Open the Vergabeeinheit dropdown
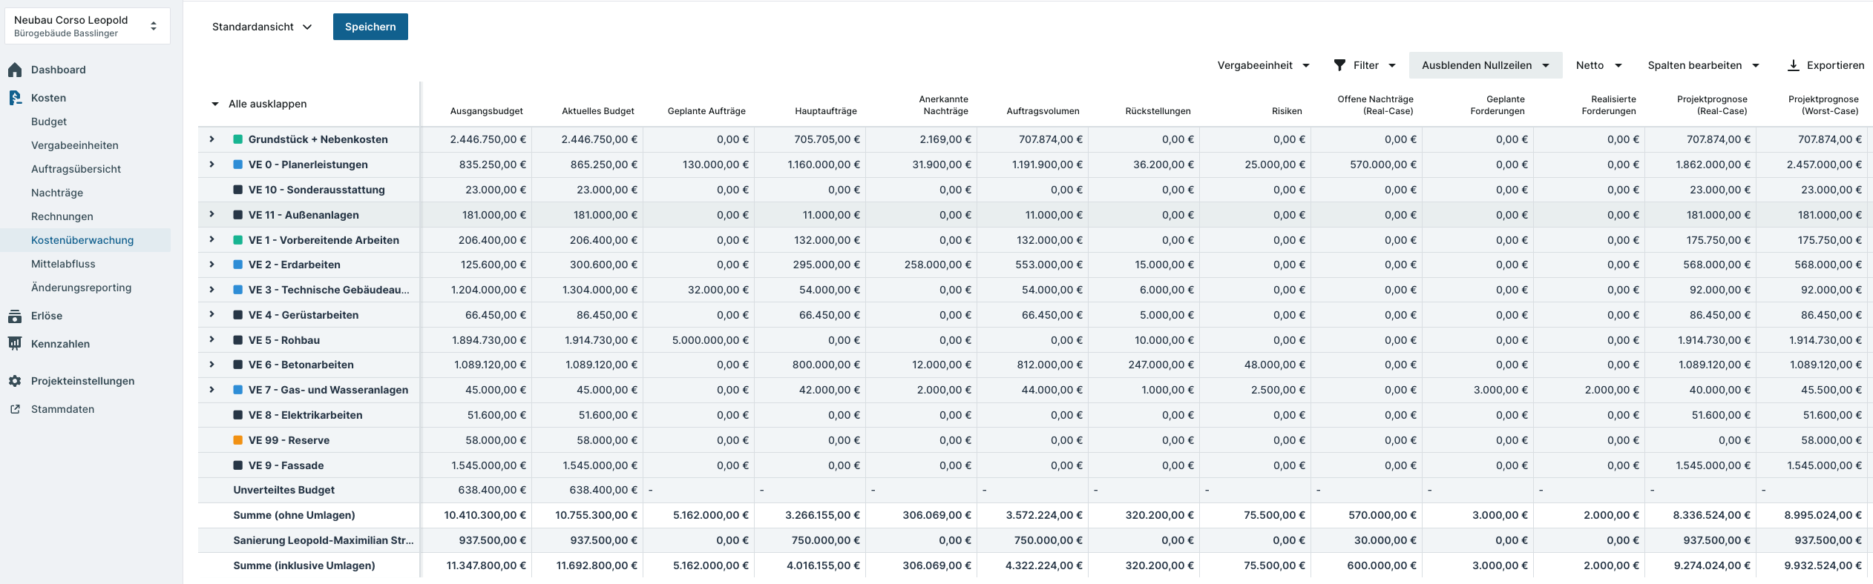Screen dimensions: 1873x584 pos(1263,65)
